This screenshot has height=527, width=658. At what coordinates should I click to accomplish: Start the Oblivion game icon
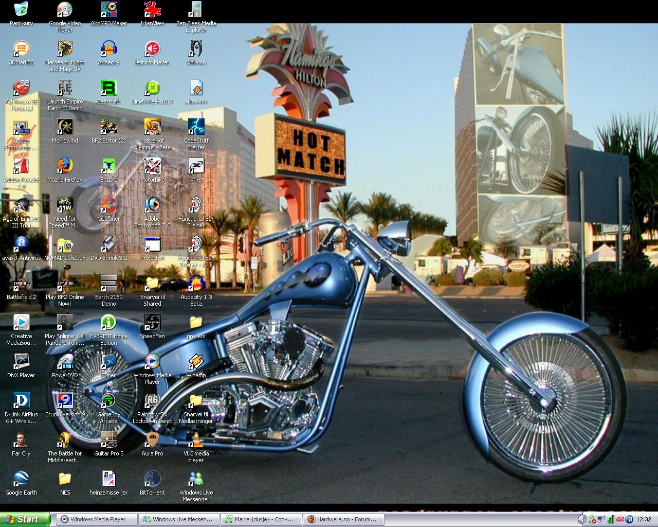click(196, 52)
